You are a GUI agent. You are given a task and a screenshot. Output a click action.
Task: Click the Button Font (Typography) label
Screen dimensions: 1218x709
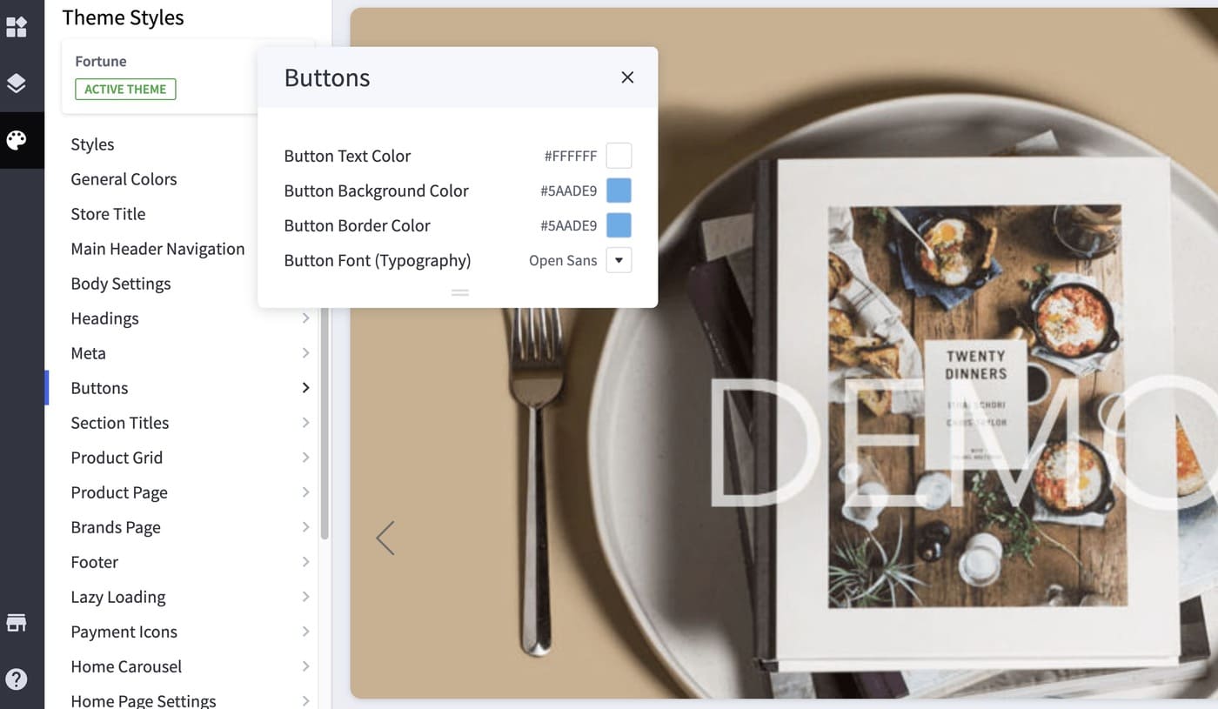pos(378,260)
